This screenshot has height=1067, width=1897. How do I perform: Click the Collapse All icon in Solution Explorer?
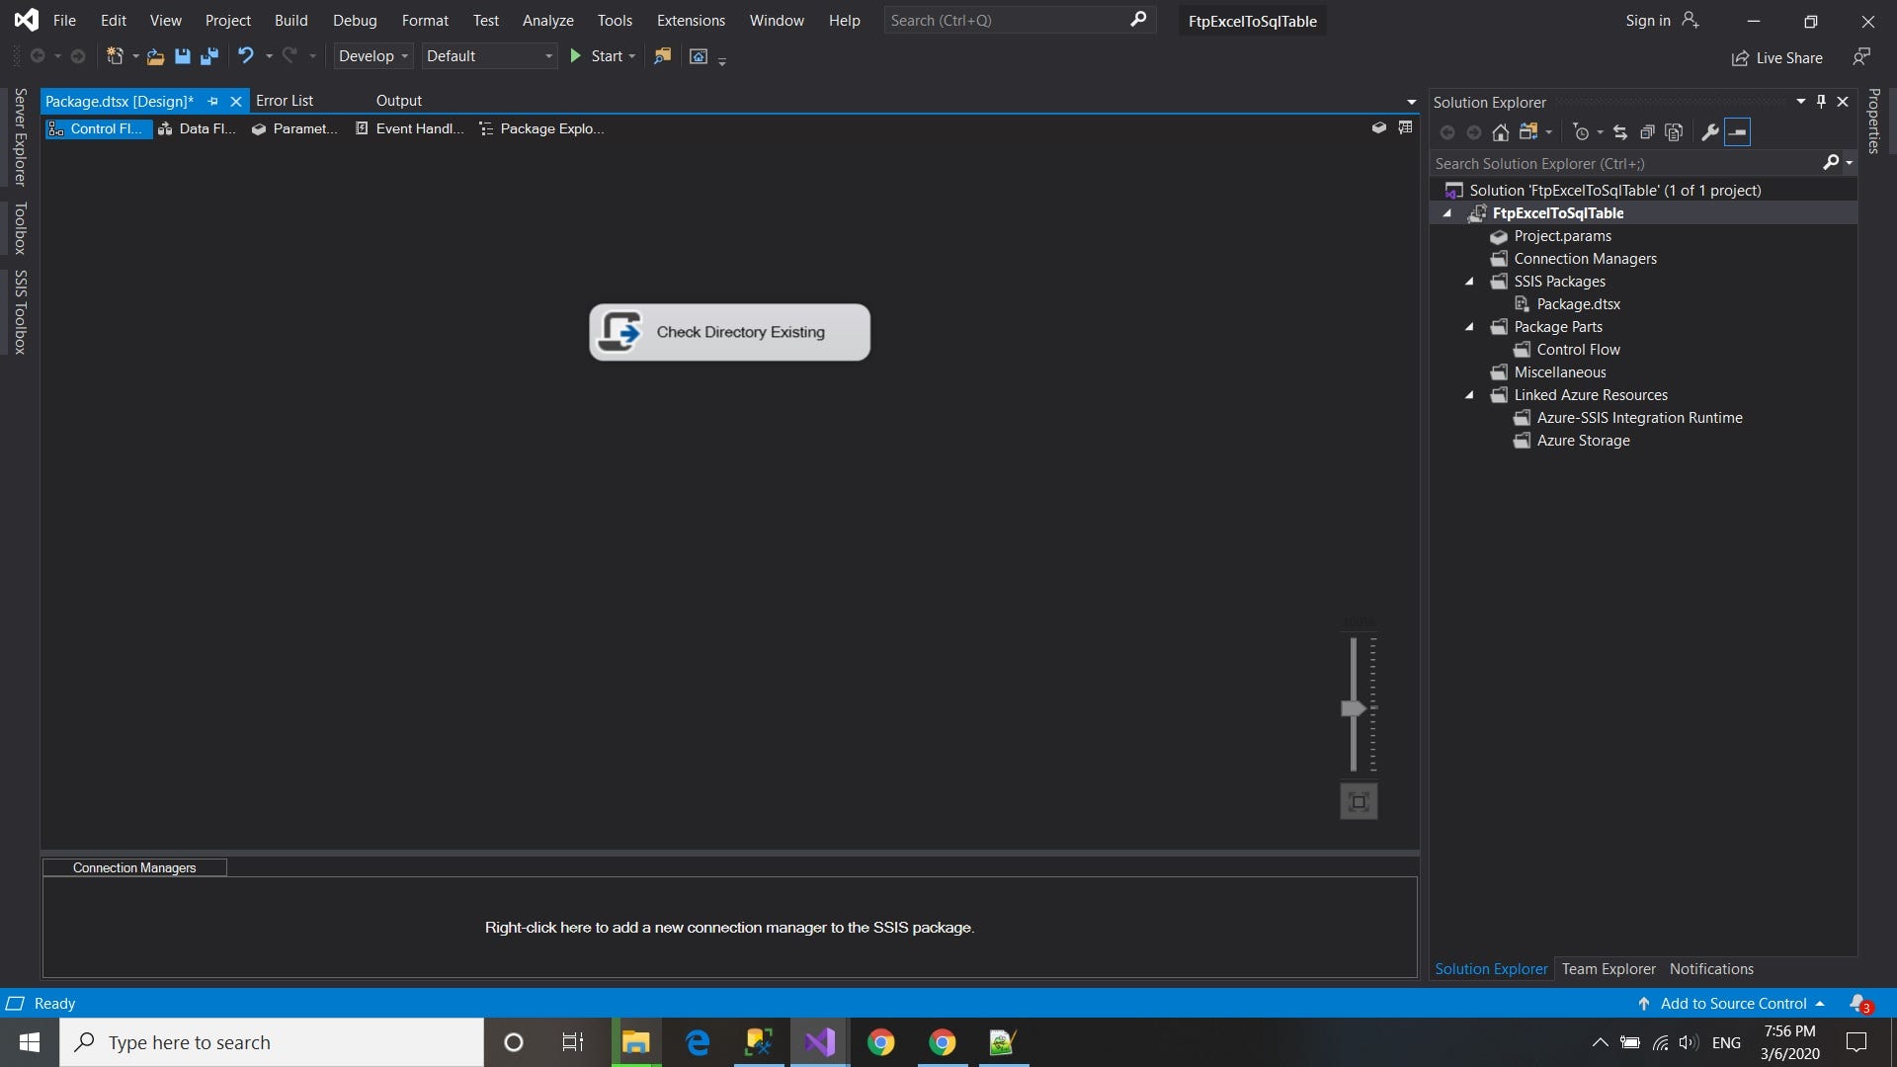point(1647,132)
